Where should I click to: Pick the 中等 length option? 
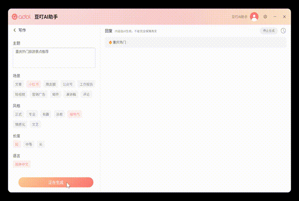pos(29,144)
